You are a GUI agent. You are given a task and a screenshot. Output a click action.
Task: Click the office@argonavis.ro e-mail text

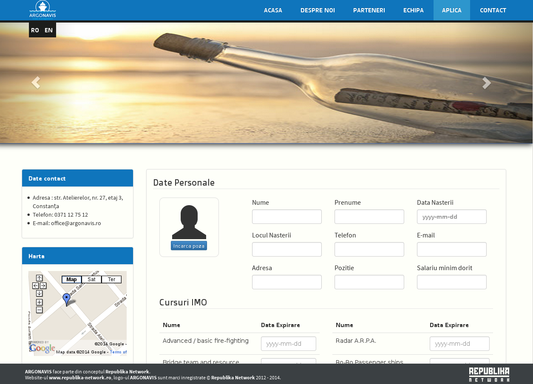click(x=76, y=223)
